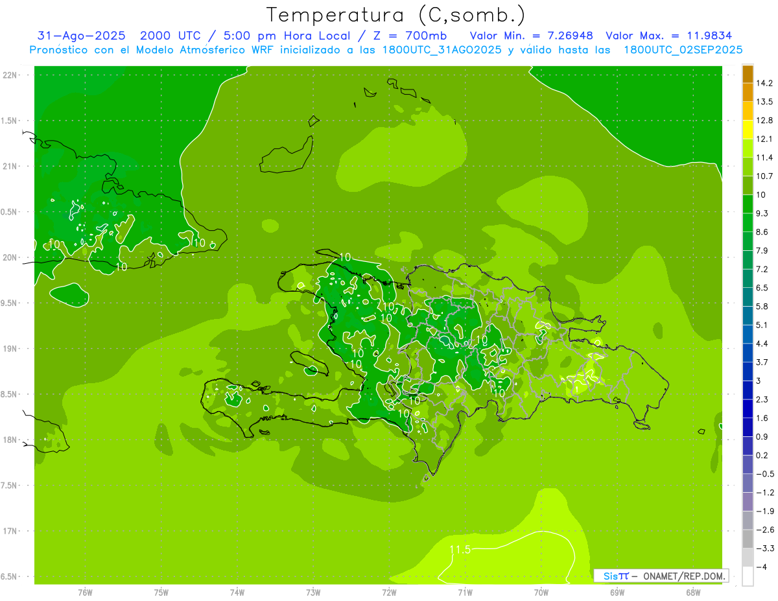The width and height of the screenshot is (778, 601).
Task: Pick the green swatch between 9.3 and 10
Action: [748, 204]
